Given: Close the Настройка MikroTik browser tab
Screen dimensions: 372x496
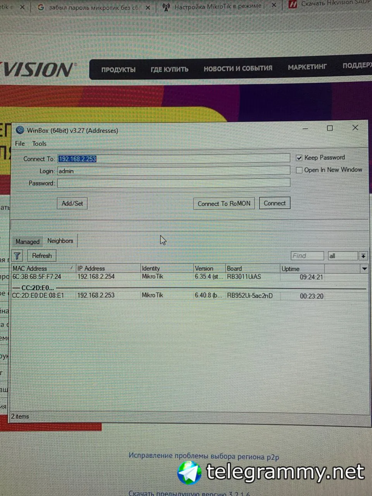Looking at the screenshot, I should [274, 5].
